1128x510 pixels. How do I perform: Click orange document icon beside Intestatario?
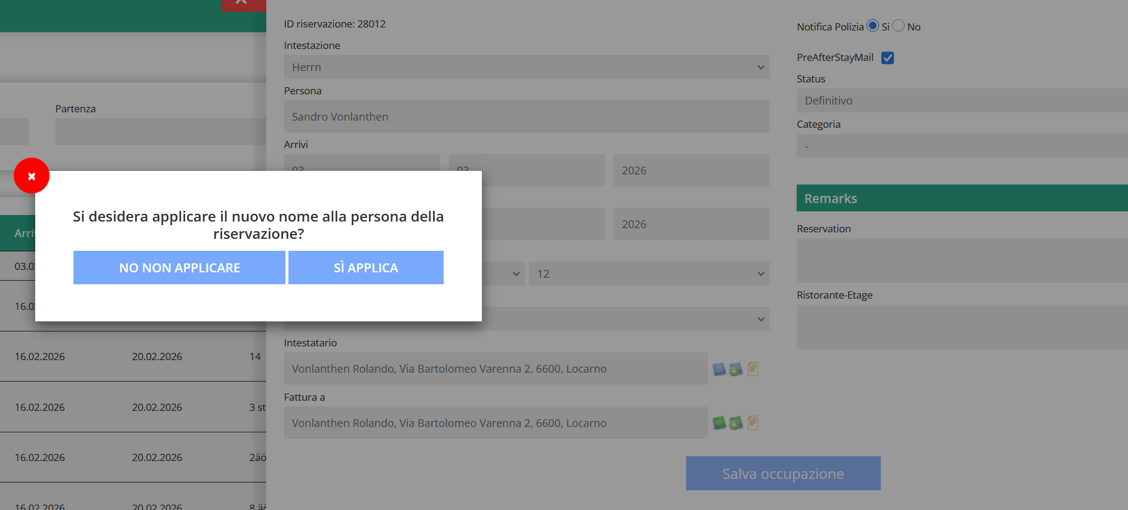pos(753,368)
